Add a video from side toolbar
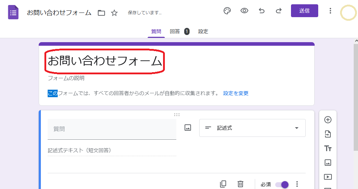Viewport: 358px width, 189px height. click(328, 177)
